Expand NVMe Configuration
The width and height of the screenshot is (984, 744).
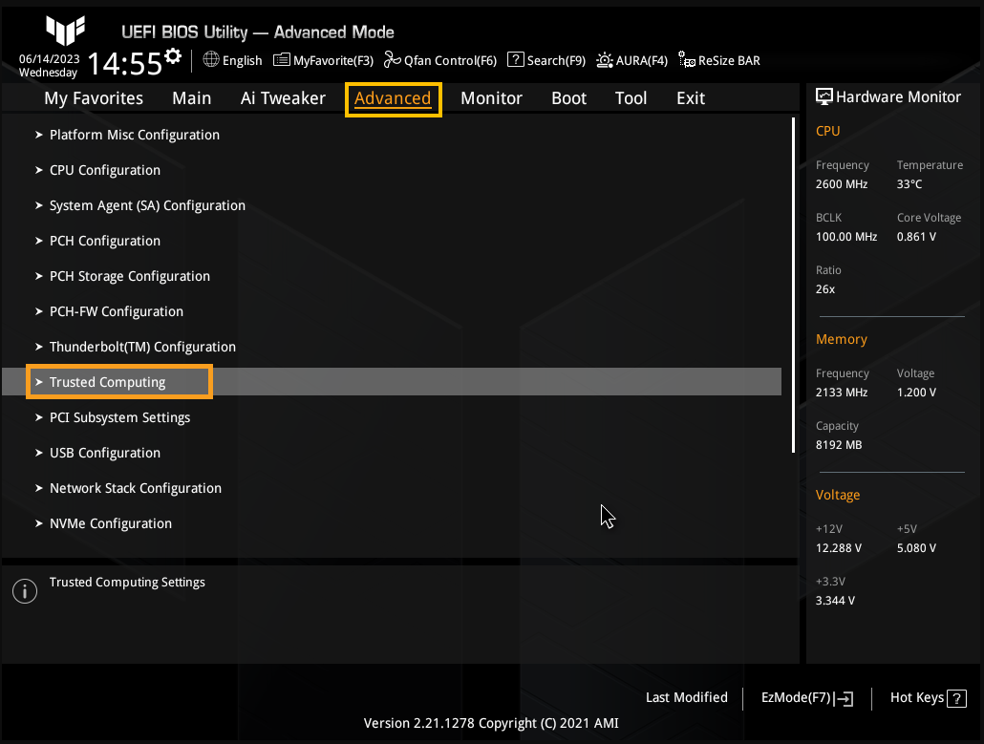[x=110, y=523]
